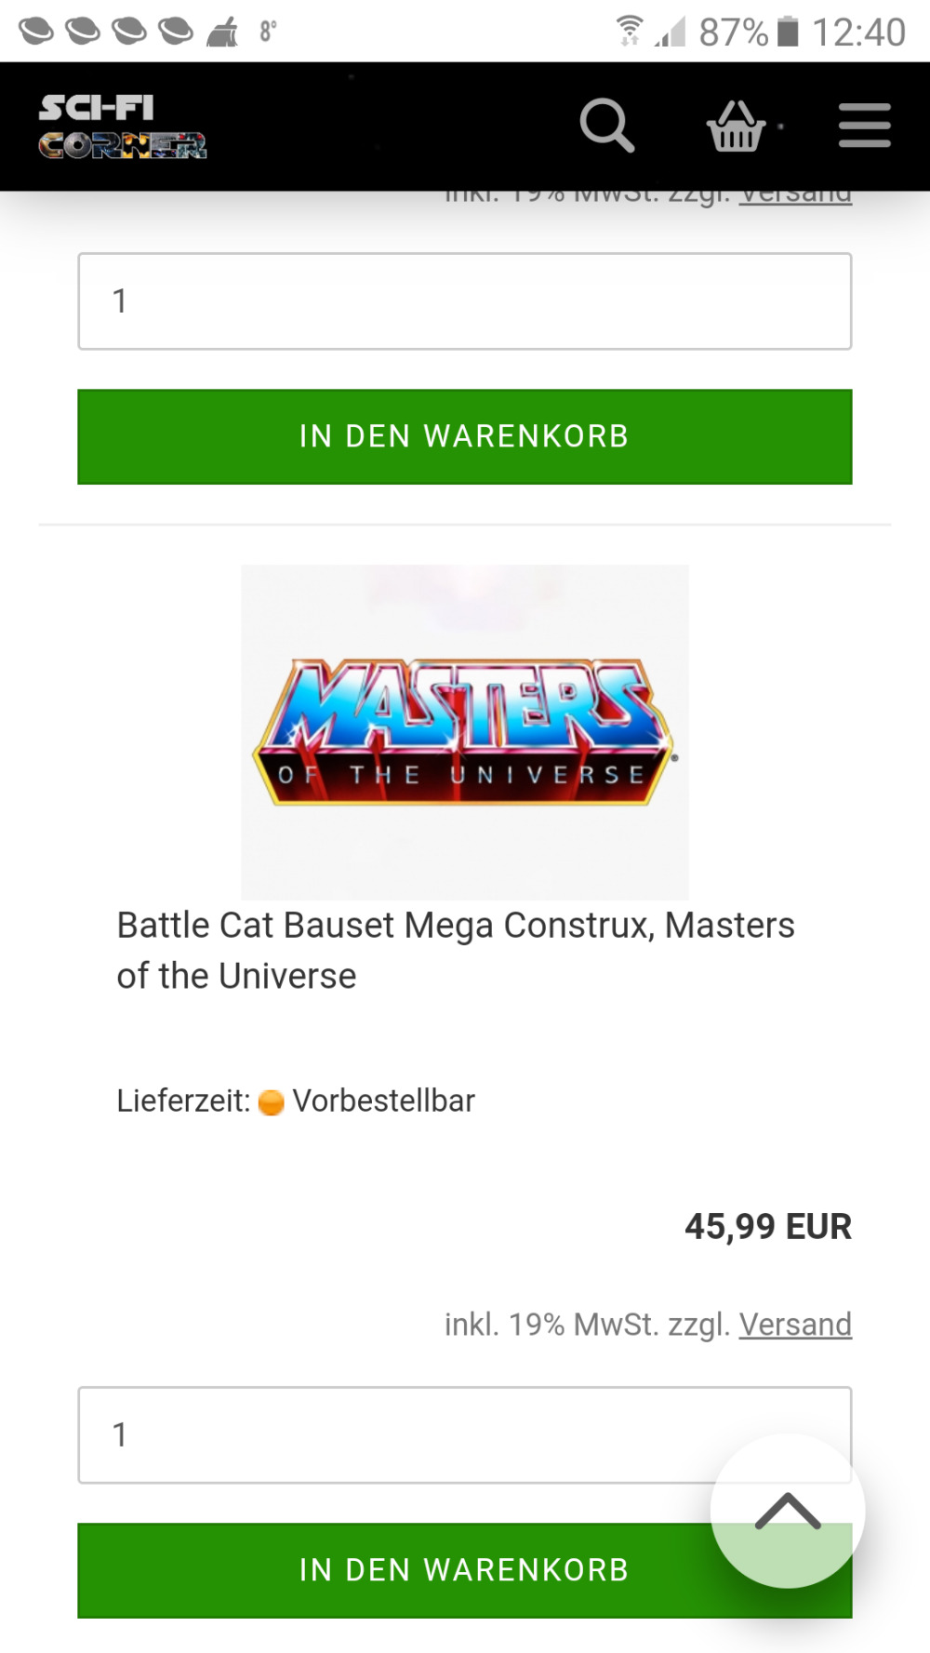
Task: Open the search magnifier icon
Action: [x=607, y=125]
